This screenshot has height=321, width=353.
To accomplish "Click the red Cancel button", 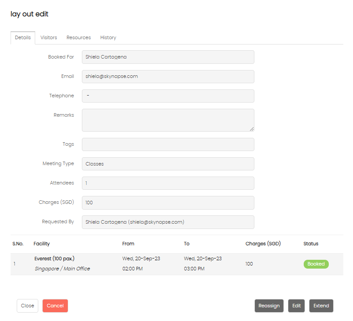I will click(x=55, y=306).
